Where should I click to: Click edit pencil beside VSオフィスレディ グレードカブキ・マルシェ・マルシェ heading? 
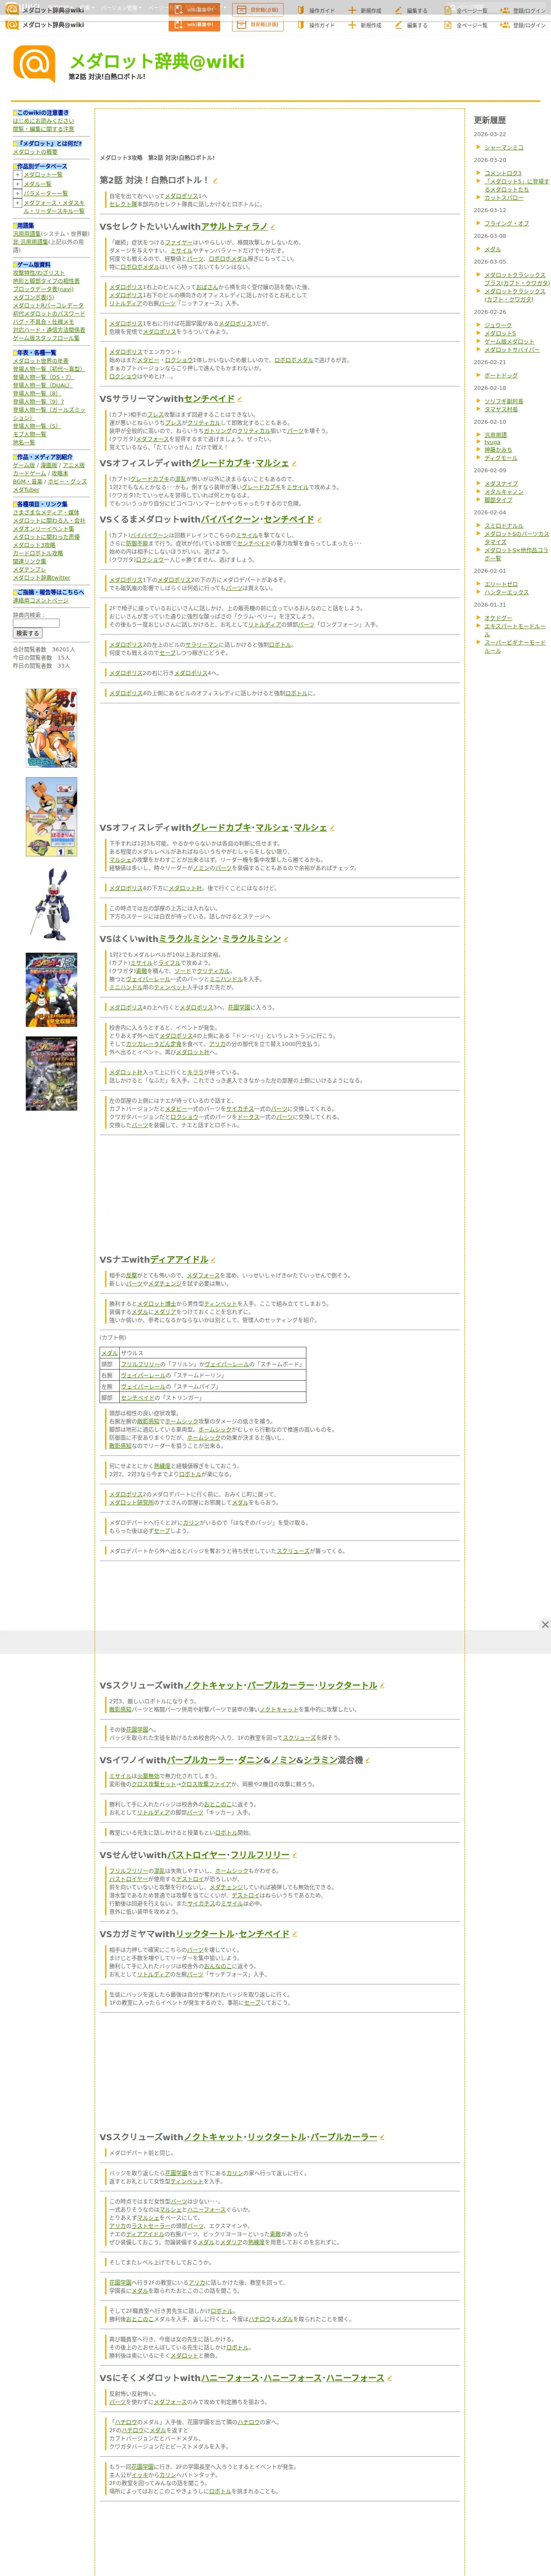(x=332, y=828)
